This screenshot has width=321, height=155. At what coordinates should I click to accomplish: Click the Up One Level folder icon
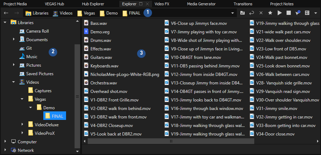243,13
